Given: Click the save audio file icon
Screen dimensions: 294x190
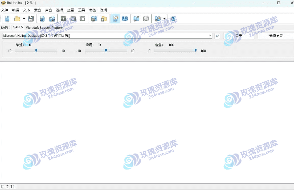Looking at the screenshot, I should (x=42, y=19).
